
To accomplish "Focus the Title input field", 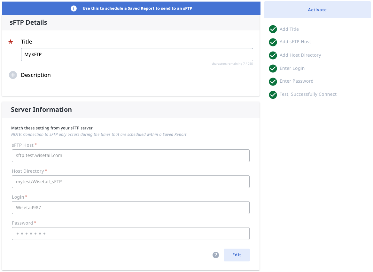I will click(137, 54).
